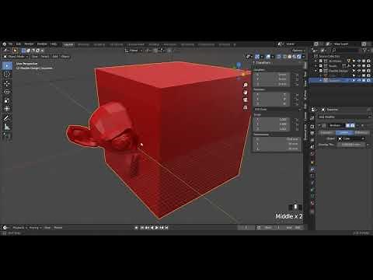Image resolution: width=373 pixels, height=280 pixels.
Task: Open the Active Tool properties tab
Action: pyautogui.click(x=312, y=118)
